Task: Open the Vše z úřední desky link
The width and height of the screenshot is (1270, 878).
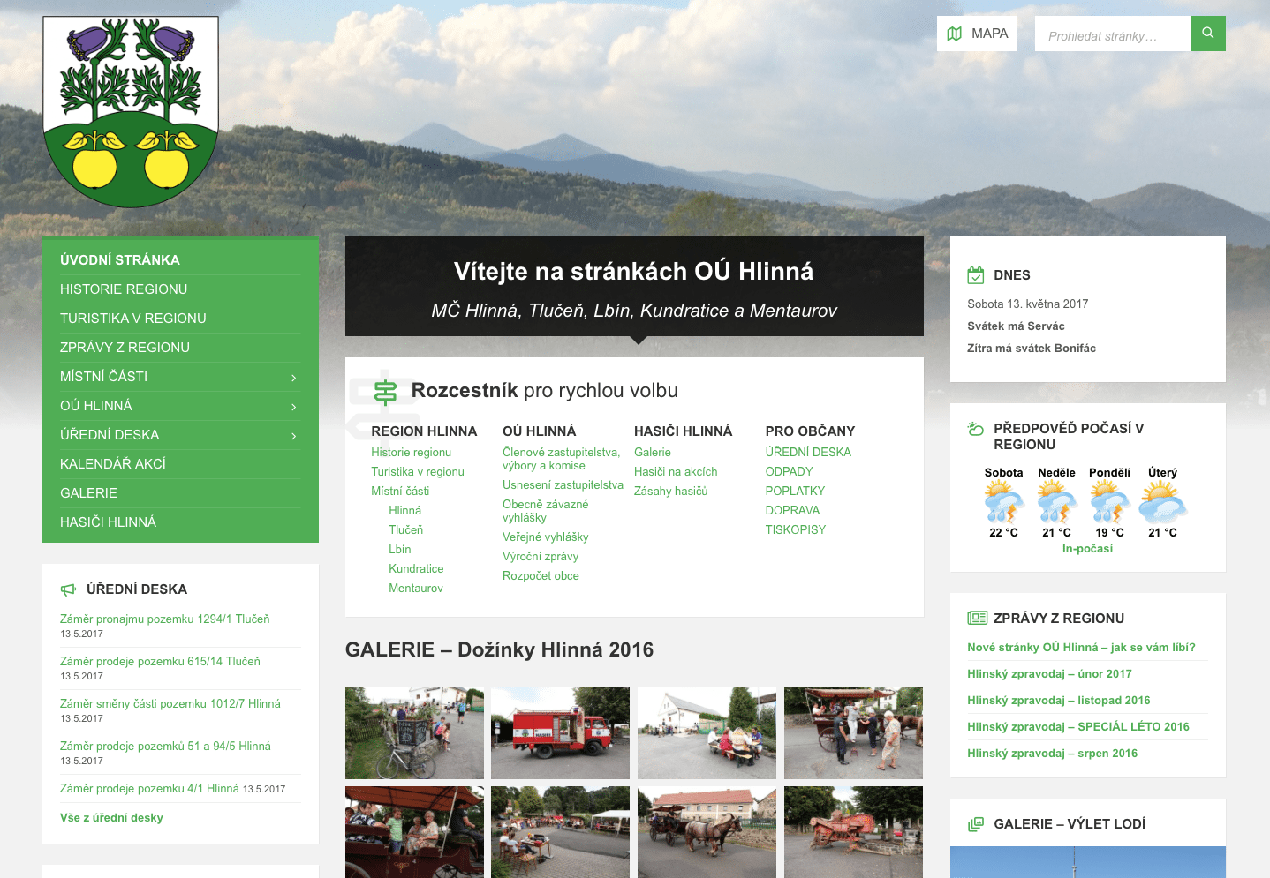Action: (111, 818)
